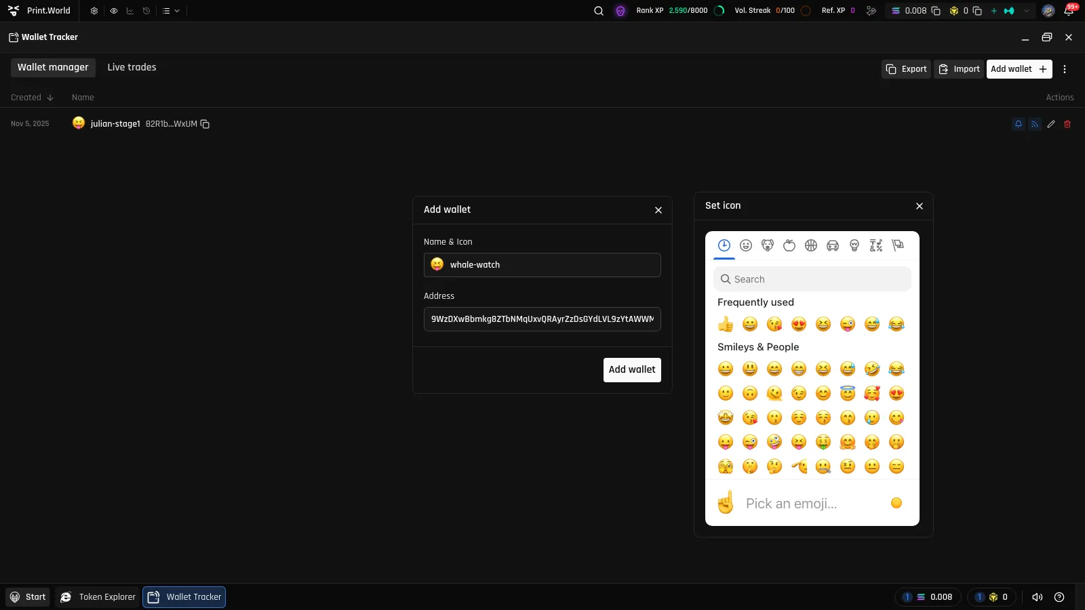This screenshot has width=1085, height=610.
Task: Open the line chart icon in top bar
Action: tap(130, 11)
